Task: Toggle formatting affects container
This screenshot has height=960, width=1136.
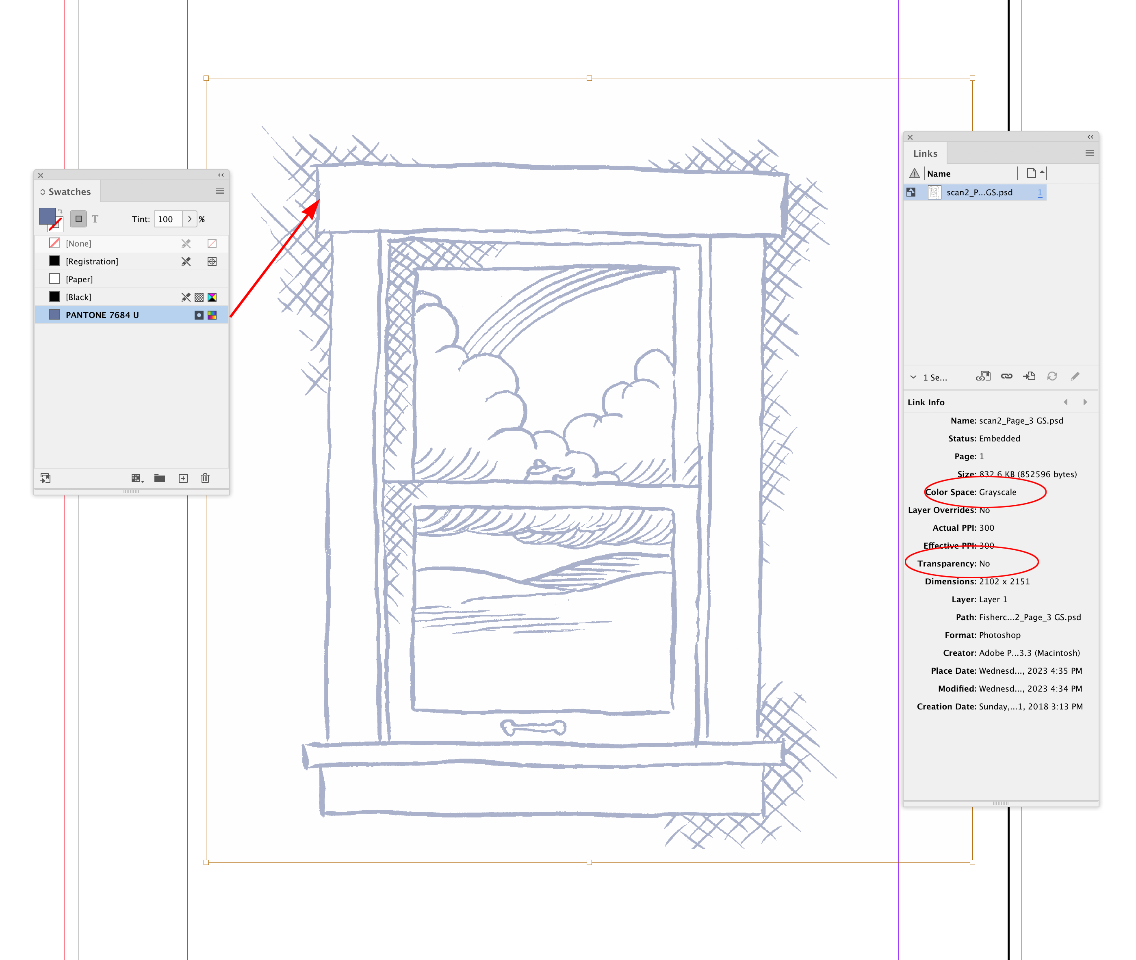Action: pos(78,219)
